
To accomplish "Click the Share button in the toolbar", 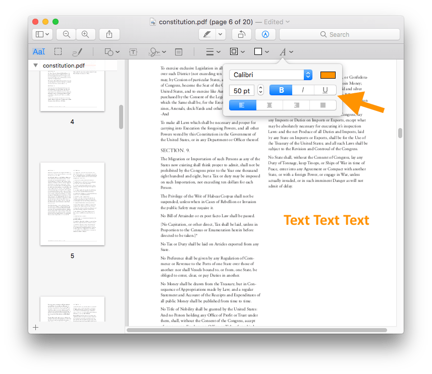I will coord(110,34).
